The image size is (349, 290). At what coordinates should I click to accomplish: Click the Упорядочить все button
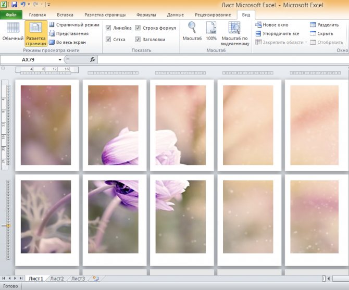pos(277,33)
